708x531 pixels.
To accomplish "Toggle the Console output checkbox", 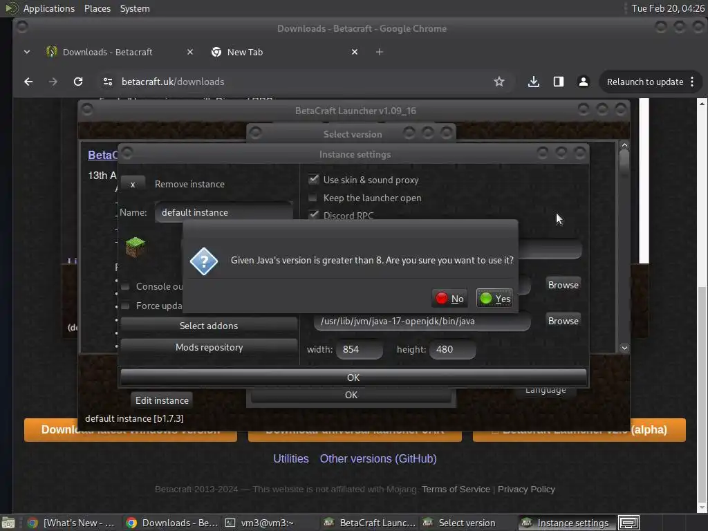I will coord(126,286).
